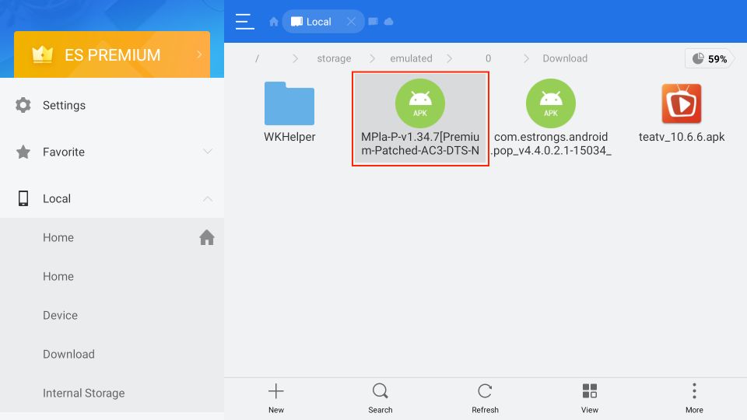The height and width of the screenshot is (420, 747).
Task: Click the Favorite label in sidebar
Action: coord(64,152)
